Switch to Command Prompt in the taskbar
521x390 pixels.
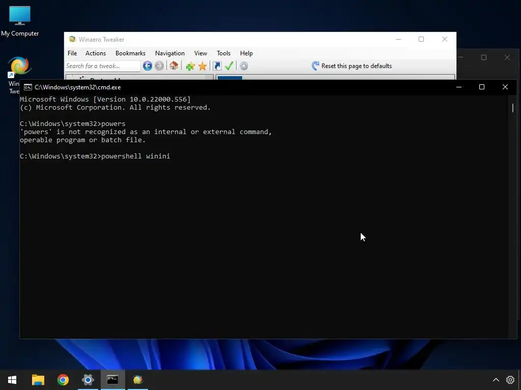112,380
